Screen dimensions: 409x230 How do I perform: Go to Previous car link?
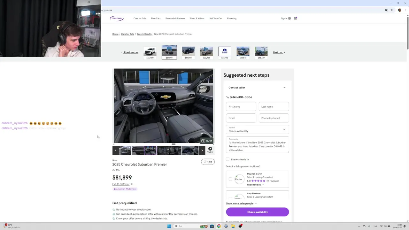tap(130, 52)
